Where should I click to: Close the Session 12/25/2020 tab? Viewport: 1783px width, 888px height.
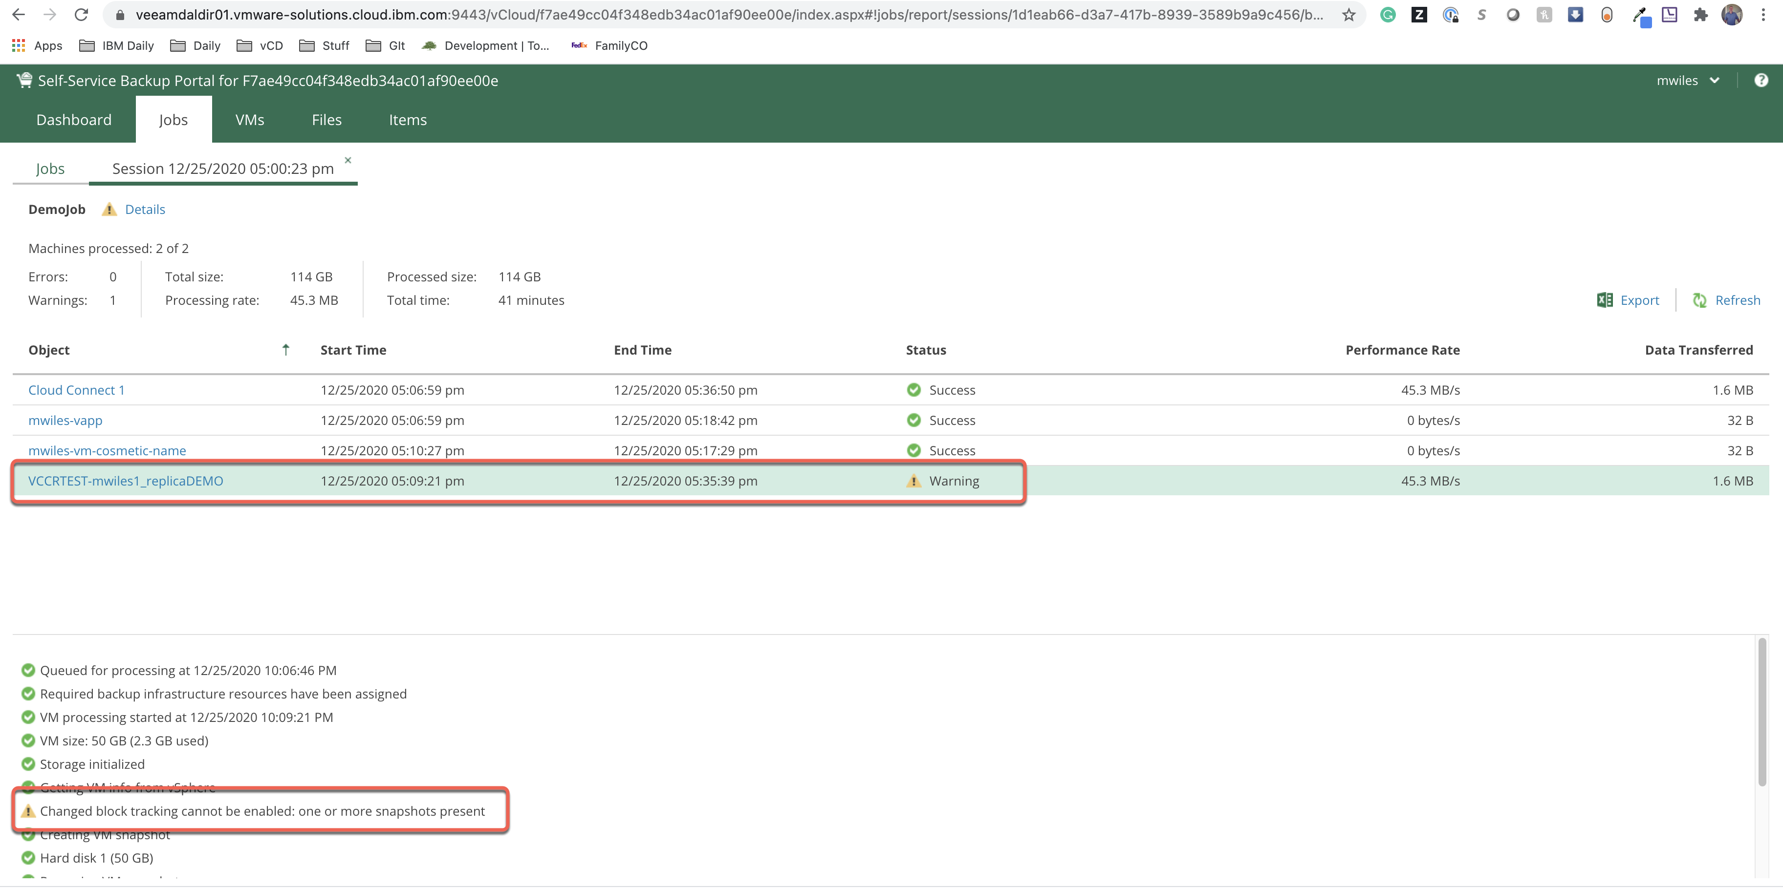(348, 160)
